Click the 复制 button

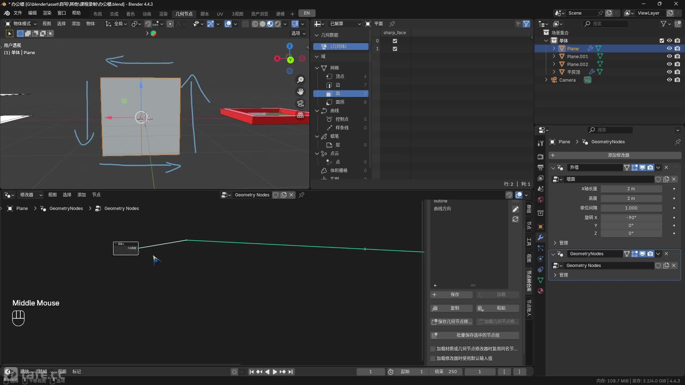point(451,308)
